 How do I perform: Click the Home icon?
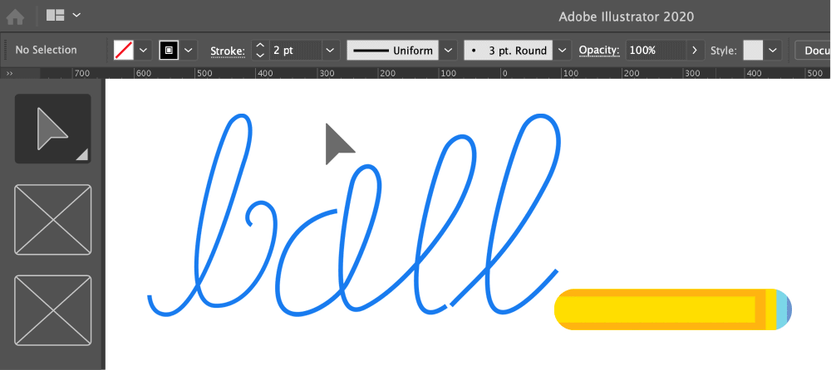tap(15, 16)
